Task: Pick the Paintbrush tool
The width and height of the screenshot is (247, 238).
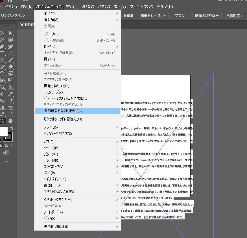Action: point(11,60)
